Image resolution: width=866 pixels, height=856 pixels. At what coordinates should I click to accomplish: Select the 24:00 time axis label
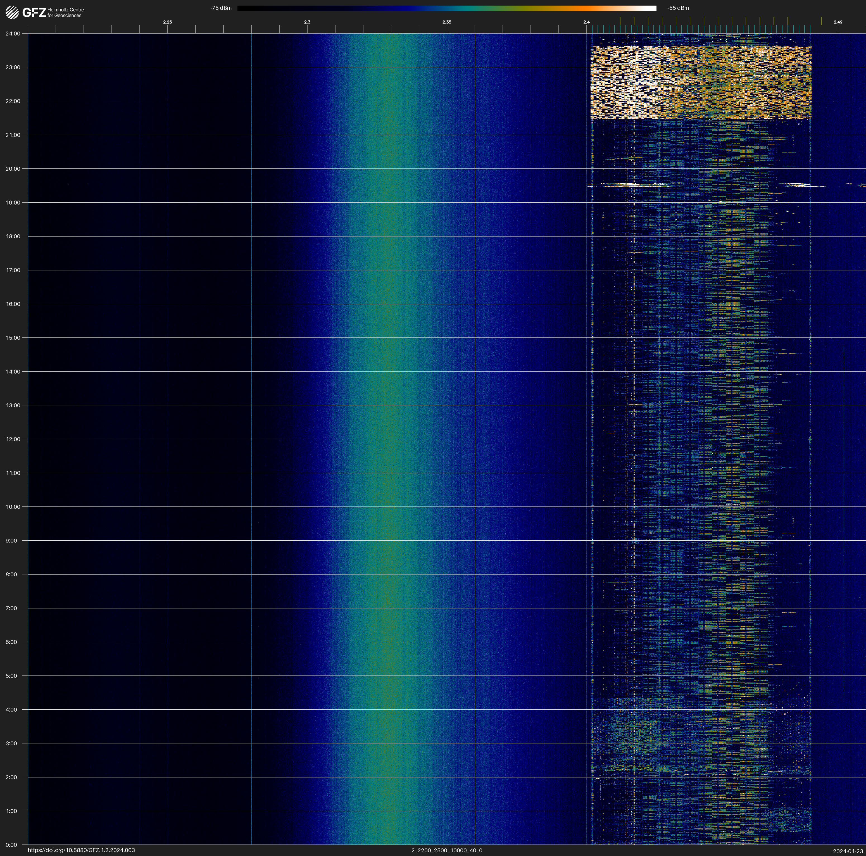pos(13,34)
